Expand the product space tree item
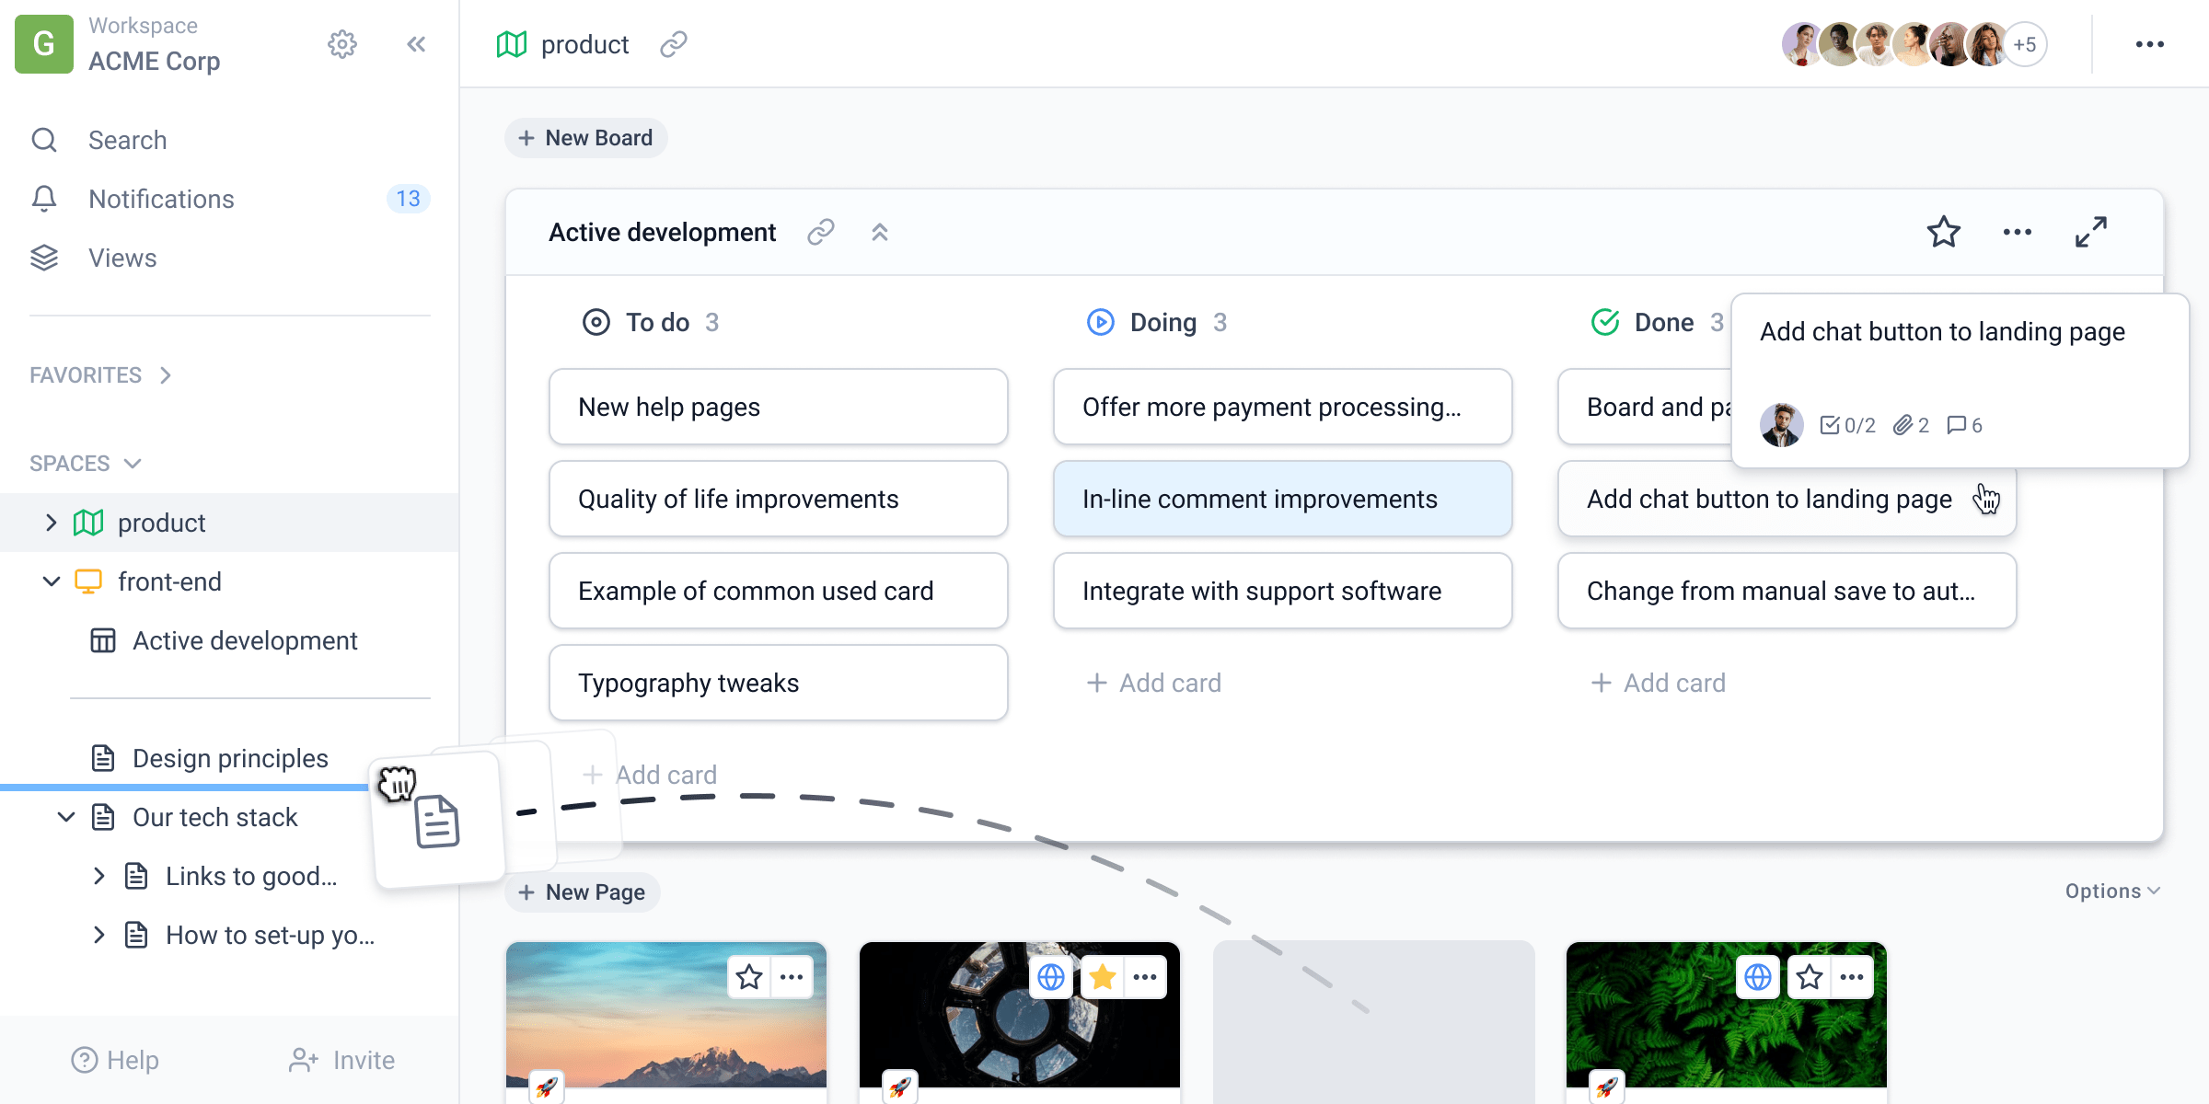2209x1104 pixels. [52, 523]
